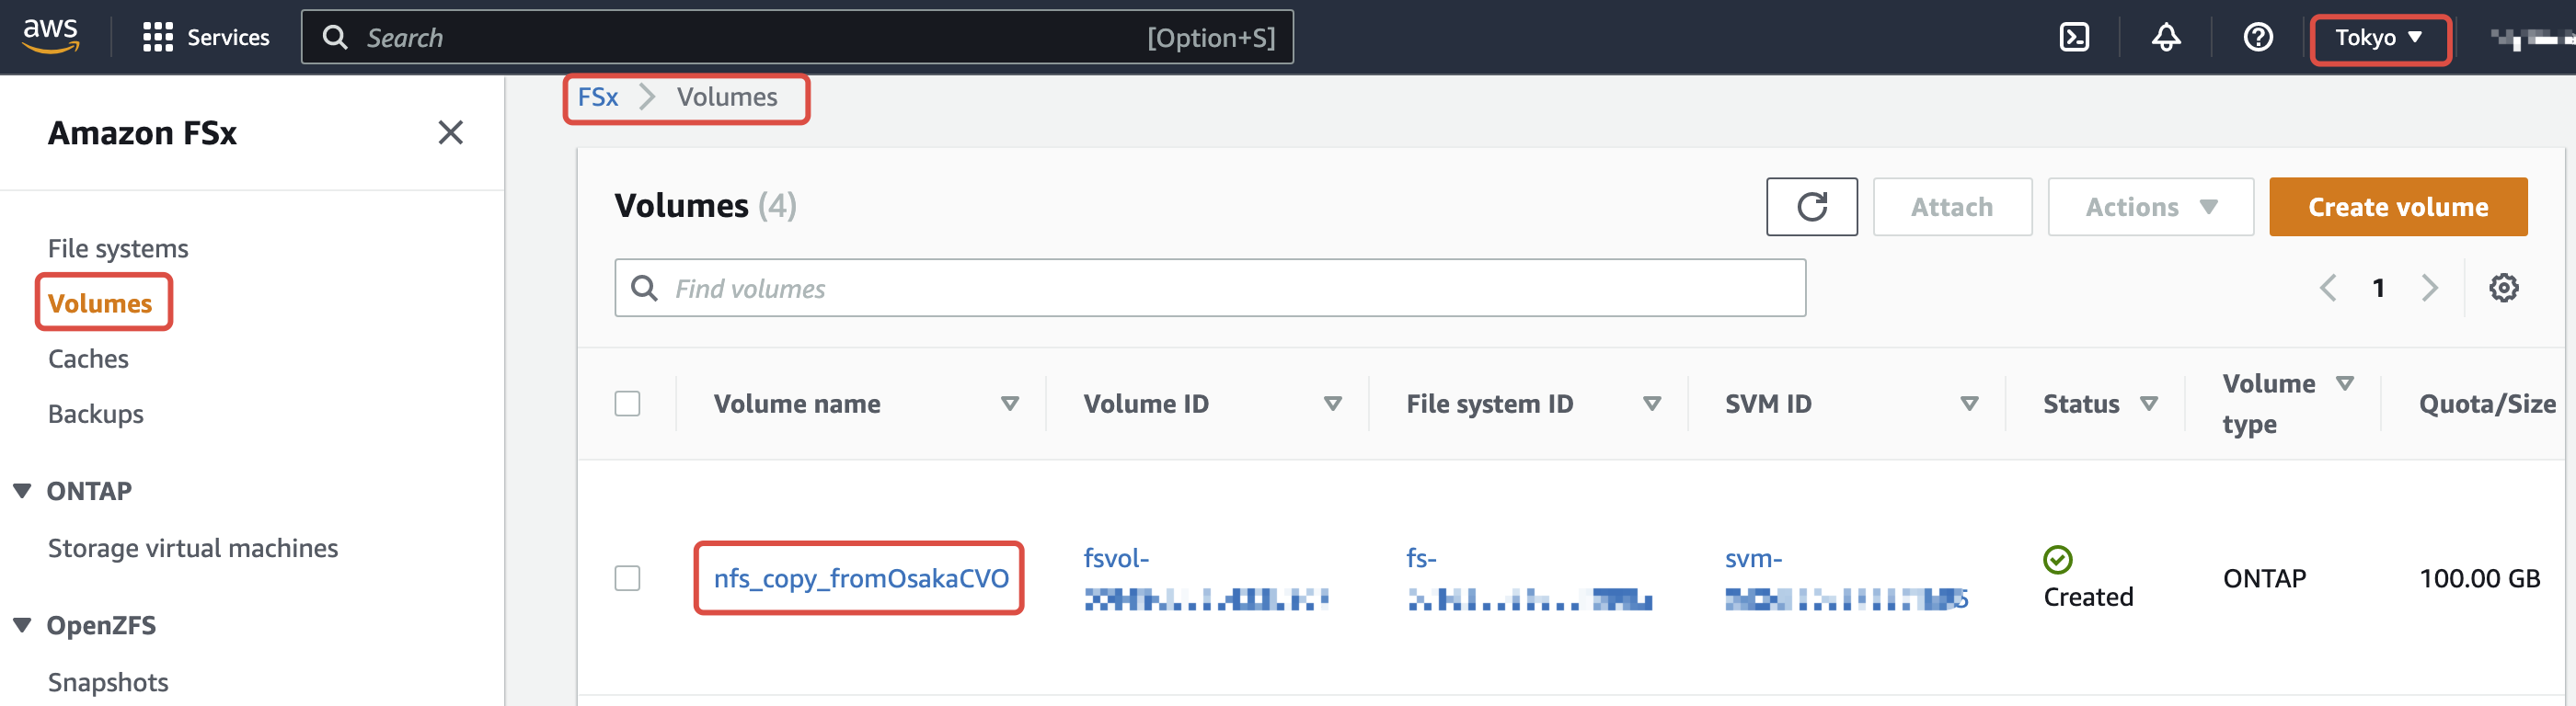
Task: Select all volumes with the header checkbox
Action: (x=627, y=404)
